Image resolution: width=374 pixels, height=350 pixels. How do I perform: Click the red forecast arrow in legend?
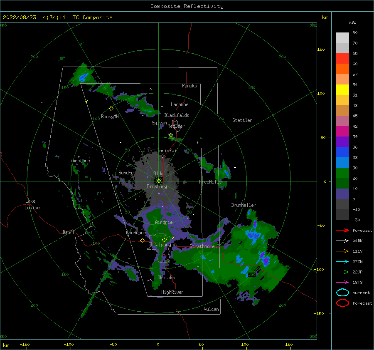tap(342, 230)
